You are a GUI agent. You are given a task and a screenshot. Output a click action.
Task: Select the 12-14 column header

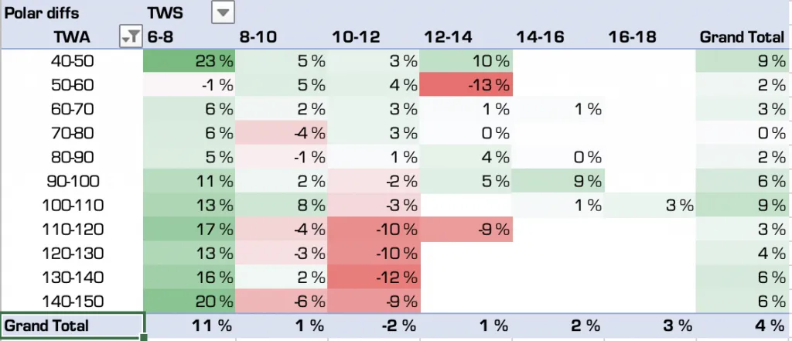point(449,36)
